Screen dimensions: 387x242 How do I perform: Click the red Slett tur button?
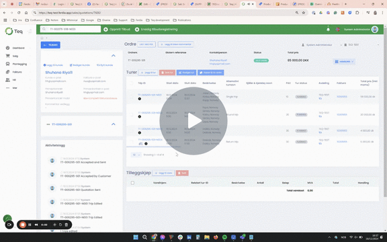(x=167, y=73)
